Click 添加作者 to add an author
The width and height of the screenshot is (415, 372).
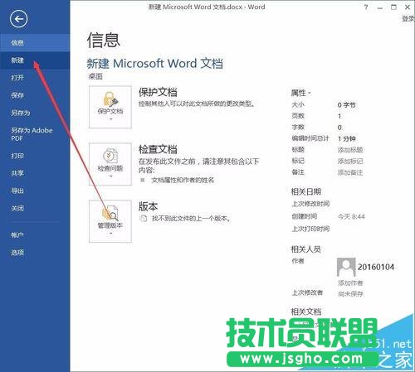pos(350,283)
